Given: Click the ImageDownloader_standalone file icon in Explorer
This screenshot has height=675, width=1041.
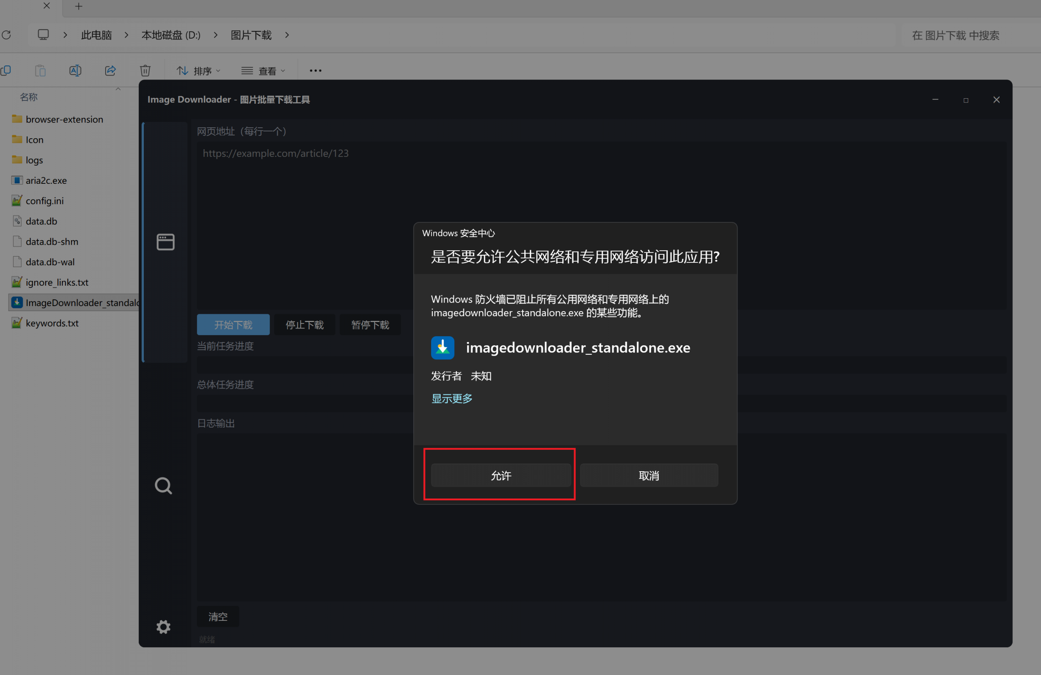Looking at the screenshot, I should tap(17, 302).
